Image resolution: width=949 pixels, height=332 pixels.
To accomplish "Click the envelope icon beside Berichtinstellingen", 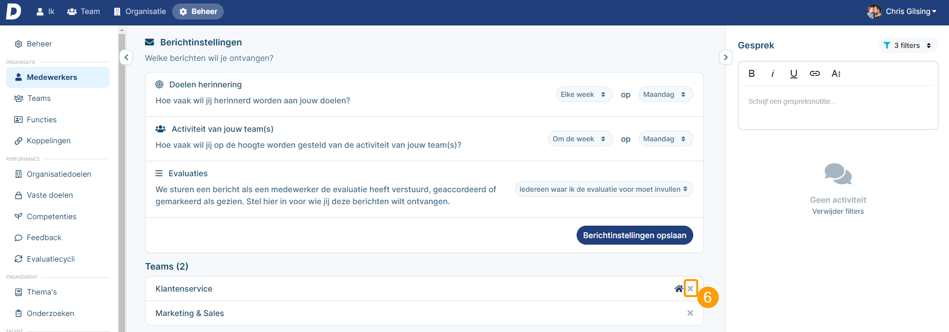I will pos(150,42).
